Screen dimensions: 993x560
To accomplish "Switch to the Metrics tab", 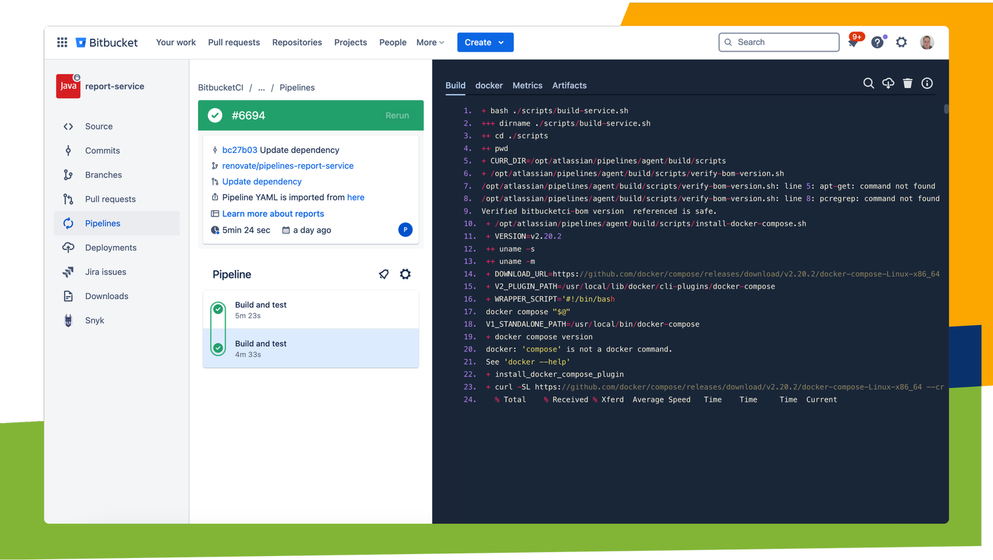I will [x=527, y=85].
